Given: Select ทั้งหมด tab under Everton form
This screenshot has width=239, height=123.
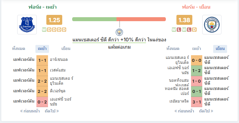Looking at the screenshot, I should point(19,49).
